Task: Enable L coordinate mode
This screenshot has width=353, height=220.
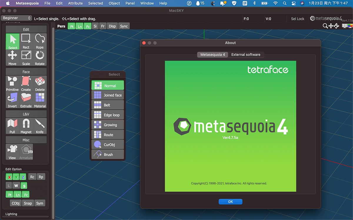Action: pyautogui.click(x=9, y=186)
